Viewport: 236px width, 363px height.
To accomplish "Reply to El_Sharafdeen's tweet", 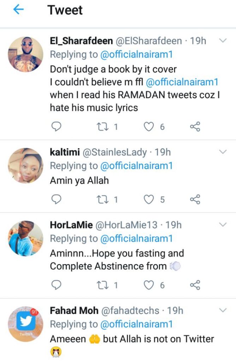I will [57, 127].
